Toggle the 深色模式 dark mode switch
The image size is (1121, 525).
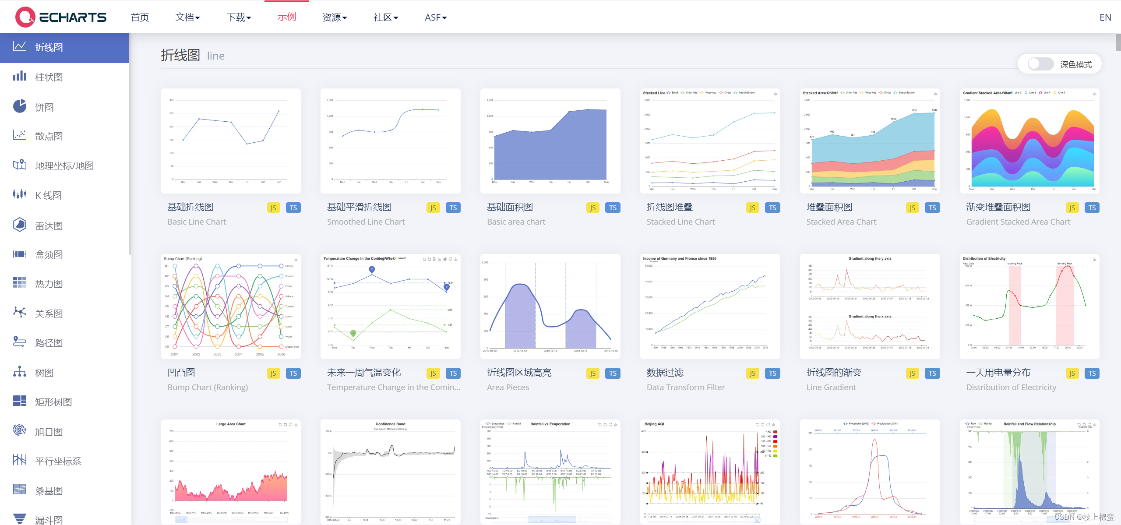tap(1040, 64)
